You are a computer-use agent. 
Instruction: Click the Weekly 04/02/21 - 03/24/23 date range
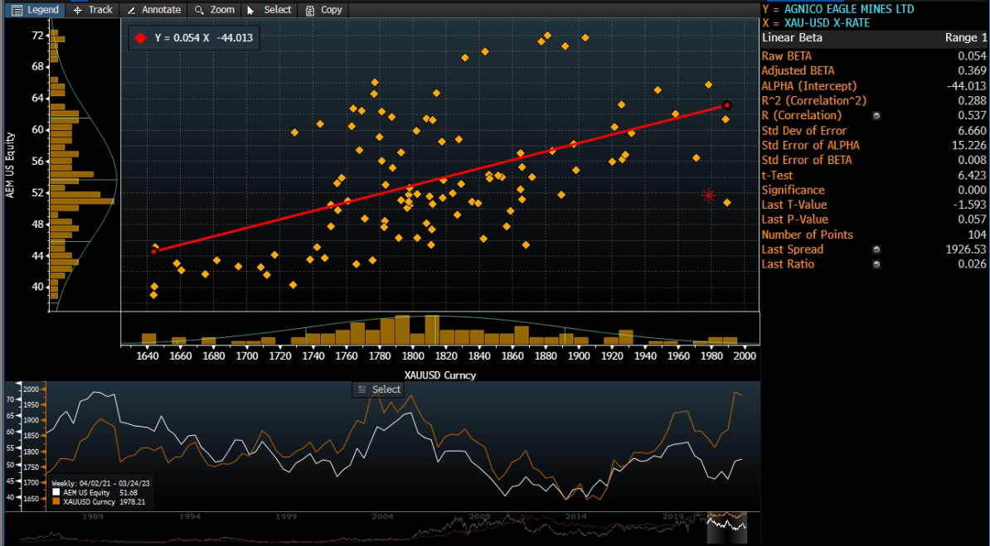99,484
